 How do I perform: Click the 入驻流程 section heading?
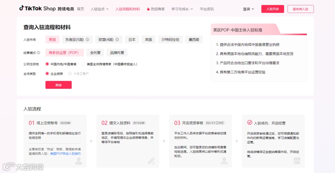pos(32,109)
